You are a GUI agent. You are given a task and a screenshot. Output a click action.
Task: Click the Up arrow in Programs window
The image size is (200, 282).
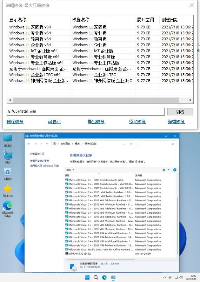(x=47, y=144)
